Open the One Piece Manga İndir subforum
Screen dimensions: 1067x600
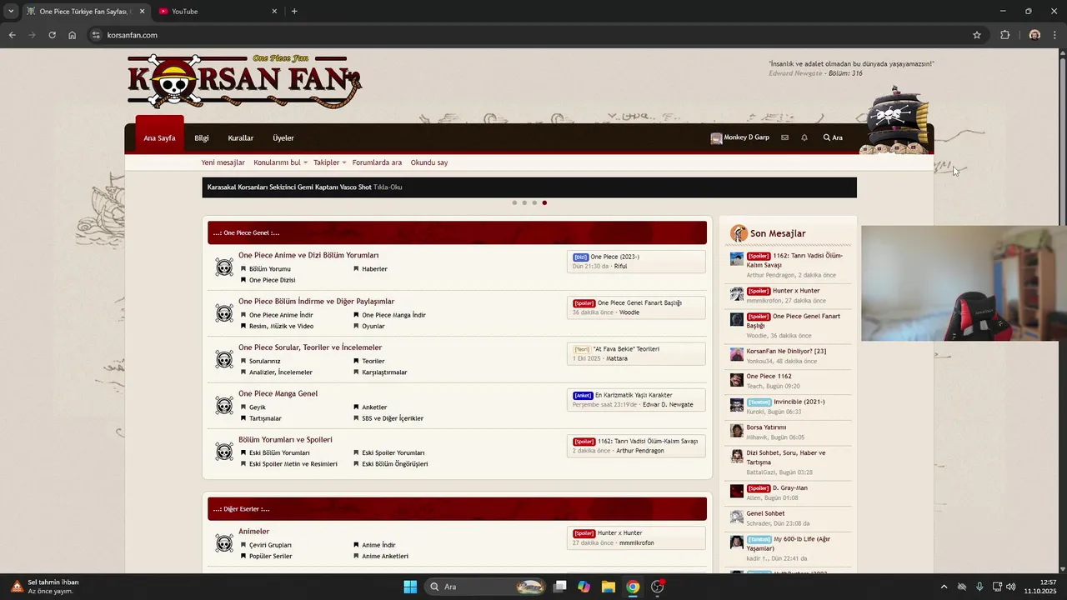[x=393, y=315]
